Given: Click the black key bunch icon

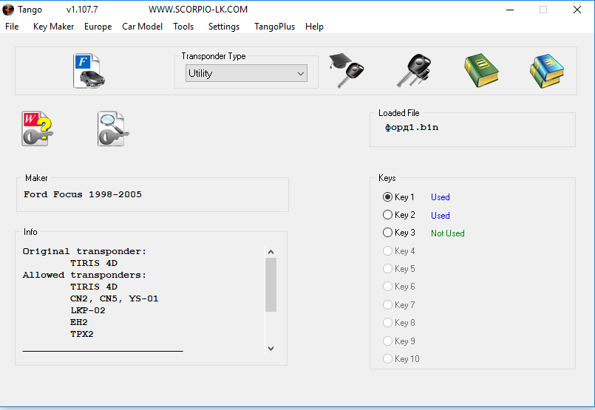Looking at the screenshot, I should (x=414, y=70).
